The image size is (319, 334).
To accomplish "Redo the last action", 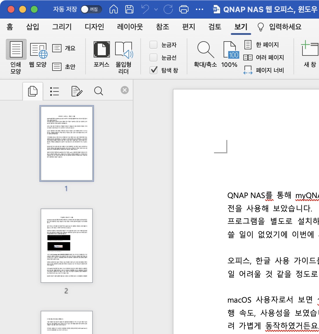I will [x=168, y=9].
